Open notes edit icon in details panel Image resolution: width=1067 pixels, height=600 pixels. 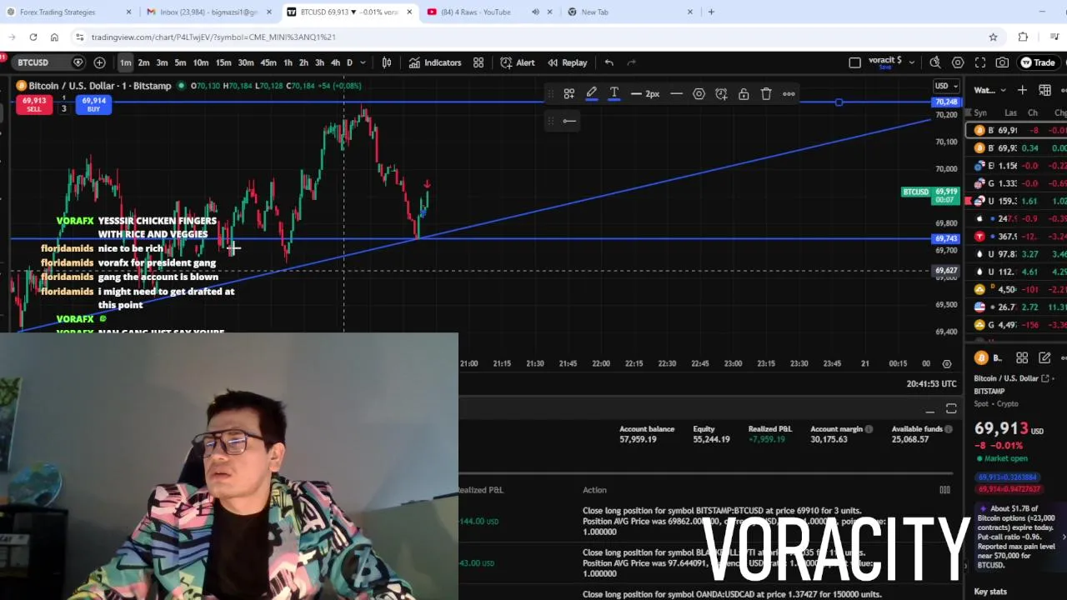1044,358
